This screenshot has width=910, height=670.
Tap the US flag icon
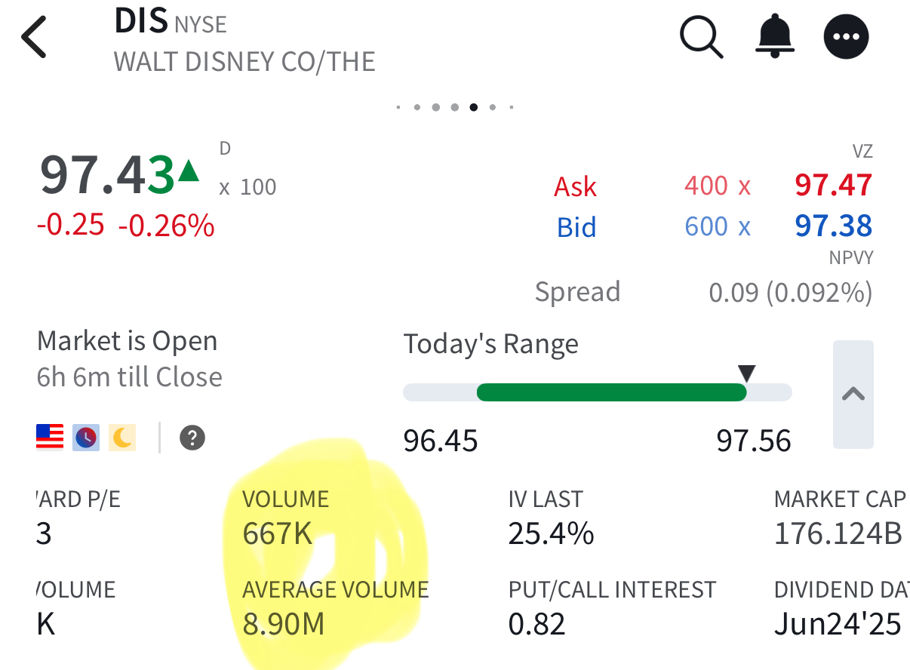tap(50, 438)
